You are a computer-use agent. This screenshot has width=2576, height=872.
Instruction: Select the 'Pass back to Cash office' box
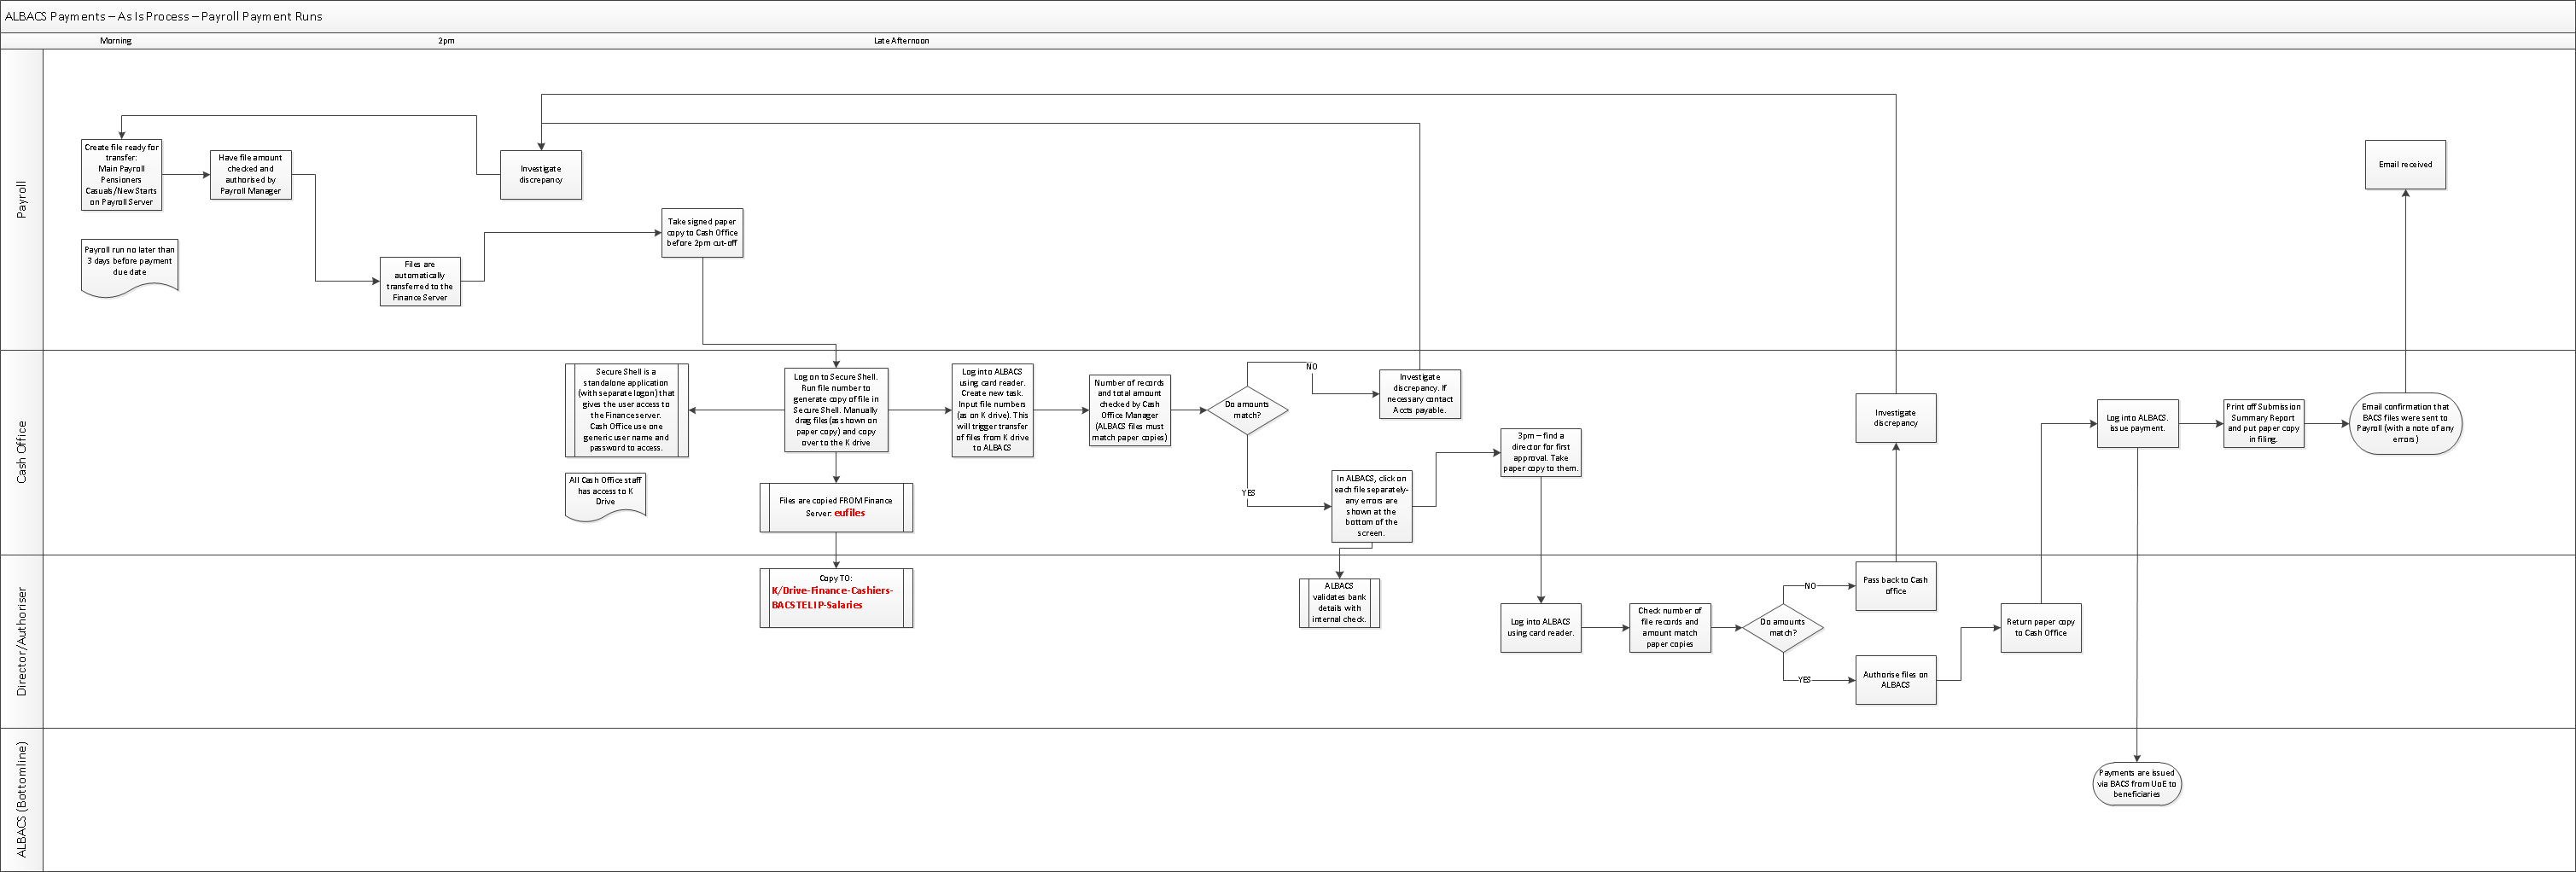coord(1895,586)
